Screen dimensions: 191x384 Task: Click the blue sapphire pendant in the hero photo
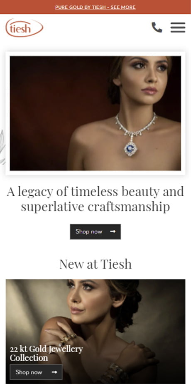(x=131, y=149)
